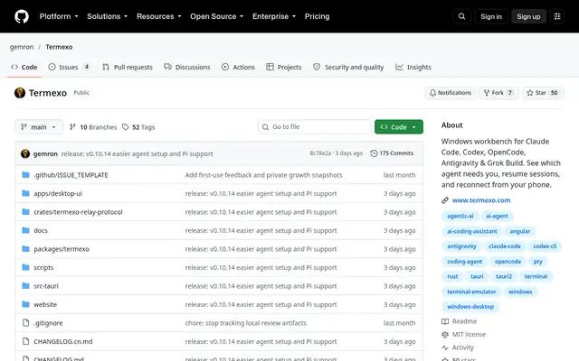This screenshot has height=361, width=579.
Task: Open the green Code dropdown button
Action: [x=399, y=127]
